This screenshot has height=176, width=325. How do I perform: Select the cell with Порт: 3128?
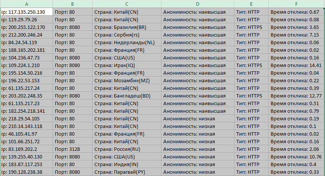click(72, 149)
